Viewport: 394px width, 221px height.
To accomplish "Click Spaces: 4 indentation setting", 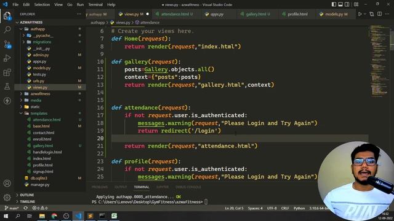I will [255, 208].
